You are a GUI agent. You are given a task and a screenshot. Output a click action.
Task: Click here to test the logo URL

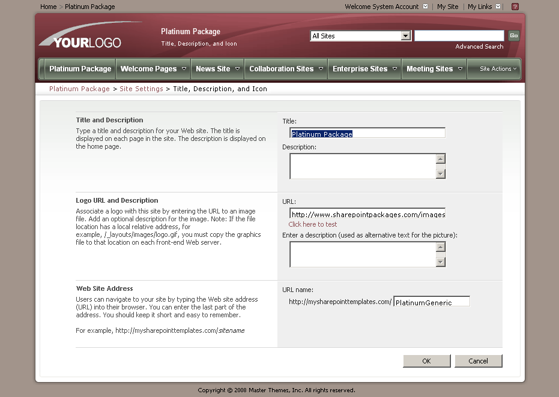coord(312,223)
